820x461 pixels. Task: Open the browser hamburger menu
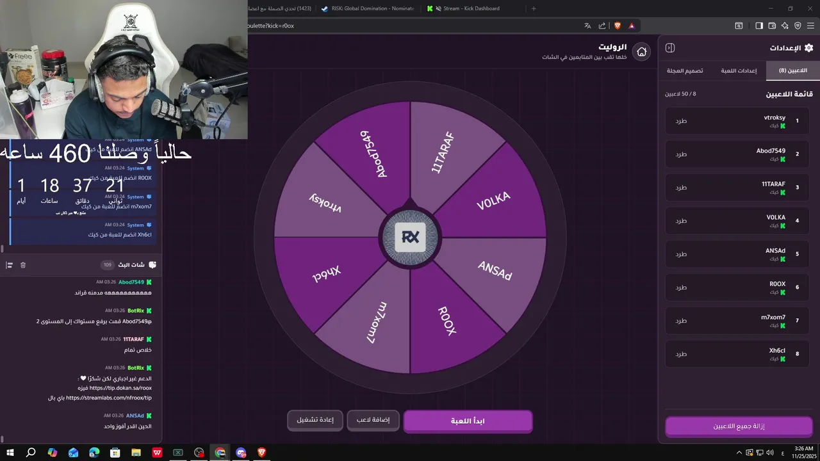coord(810,26)
